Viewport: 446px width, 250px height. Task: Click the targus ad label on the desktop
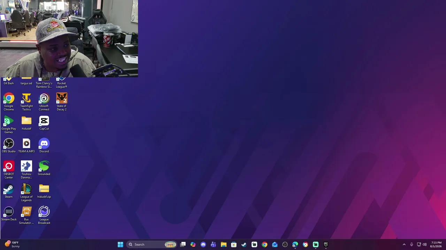pos(26,83)
